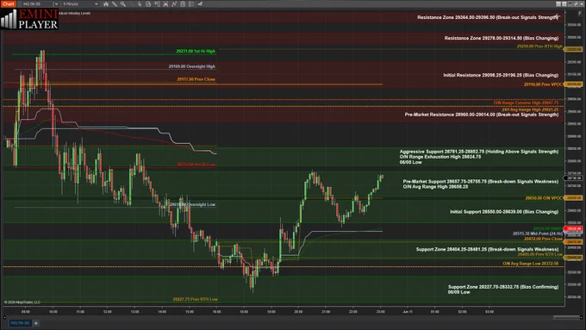
Task: Click the orange '29117.00 Prev Close' label
Action: [196, 79]
